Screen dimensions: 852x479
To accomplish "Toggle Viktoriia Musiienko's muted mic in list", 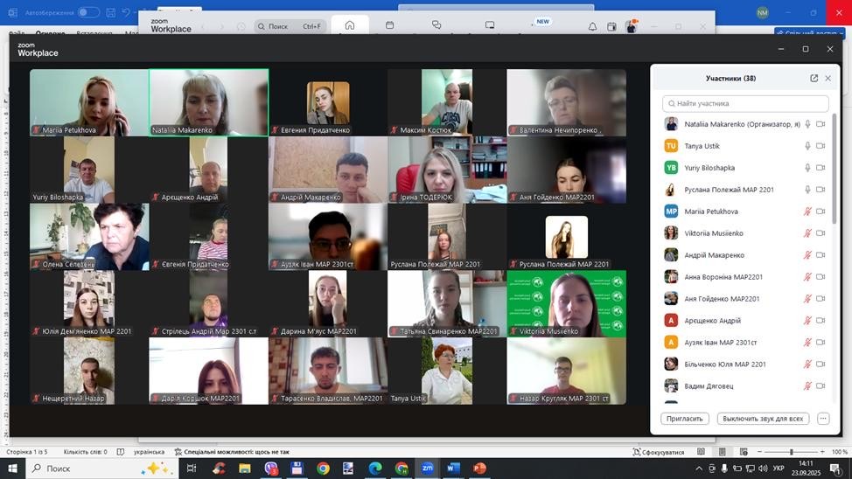I will point(807,233).
